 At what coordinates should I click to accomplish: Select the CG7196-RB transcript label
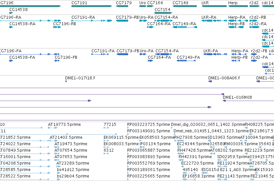pos(64,24)
